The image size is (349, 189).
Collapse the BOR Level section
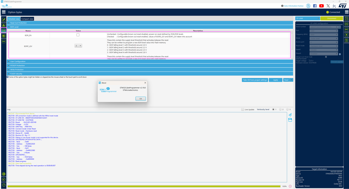point(151,27)
